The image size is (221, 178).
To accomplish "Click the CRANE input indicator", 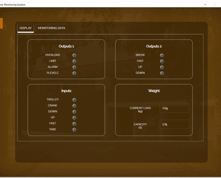I will (74, 106).
